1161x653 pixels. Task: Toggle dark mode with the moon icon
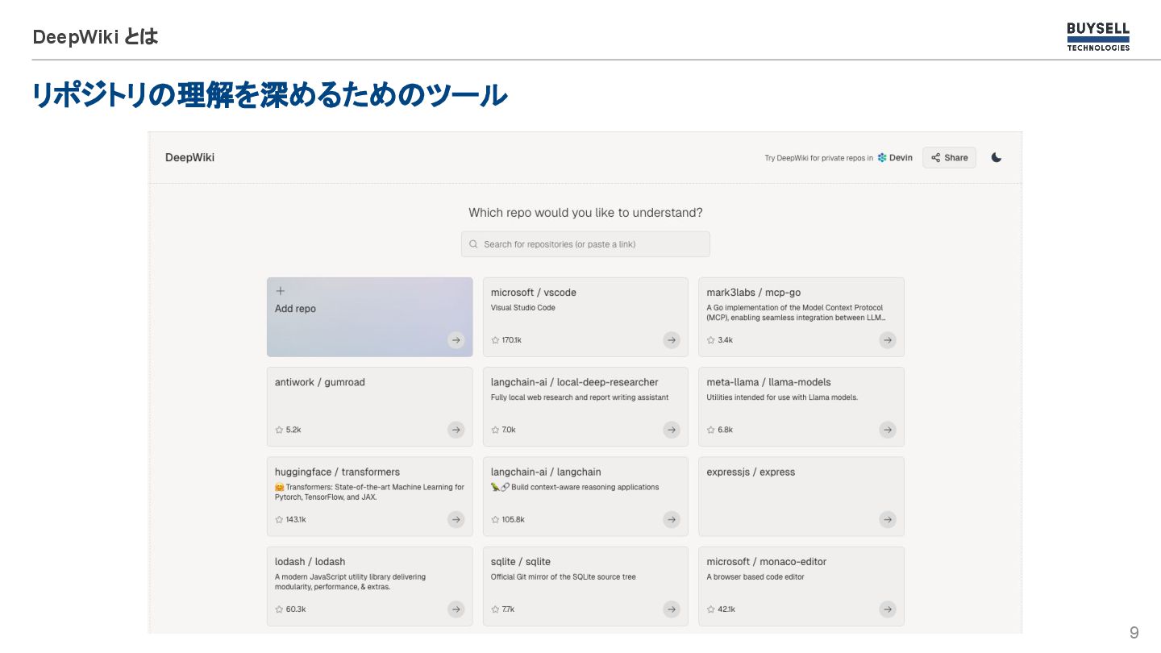click(x=997, y=157)
